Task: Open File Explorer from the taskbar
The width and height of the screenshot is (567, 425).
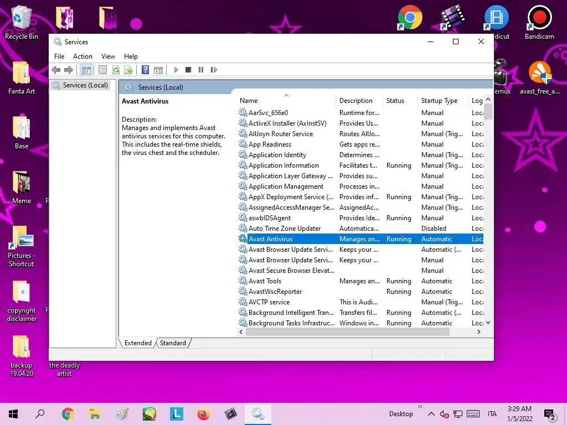Action: click(x=95, y=414)
